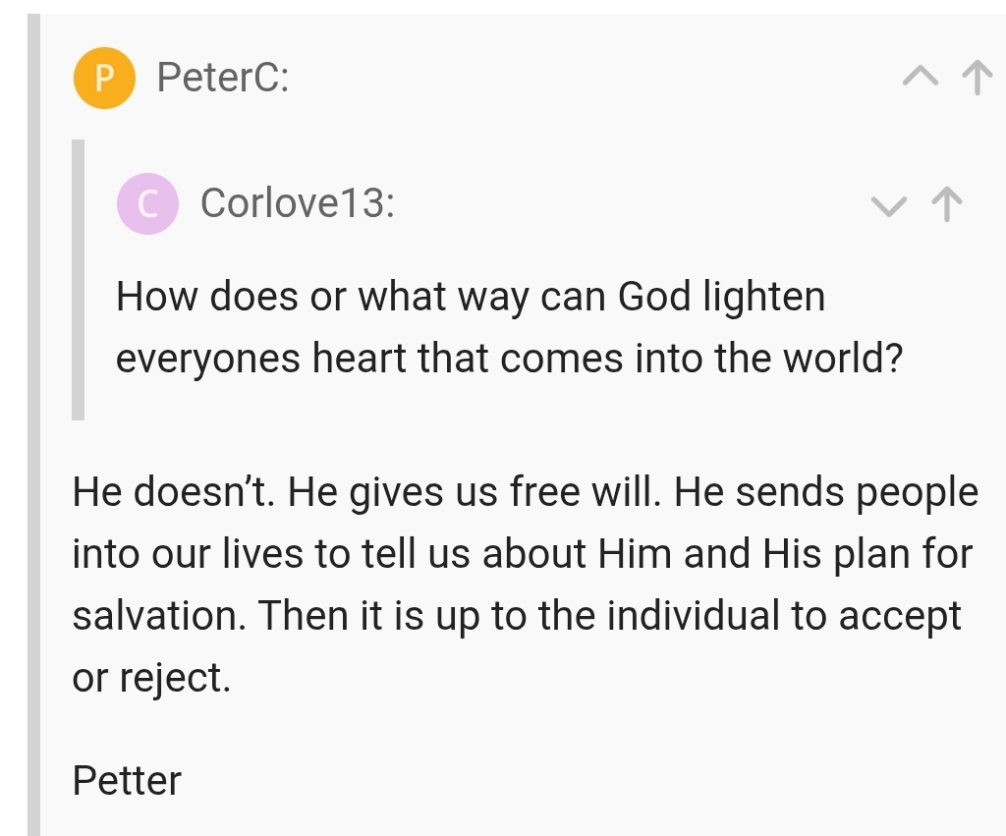Open PeterC username in quote header
This screenshot has width=1006, height=836.
223,78
